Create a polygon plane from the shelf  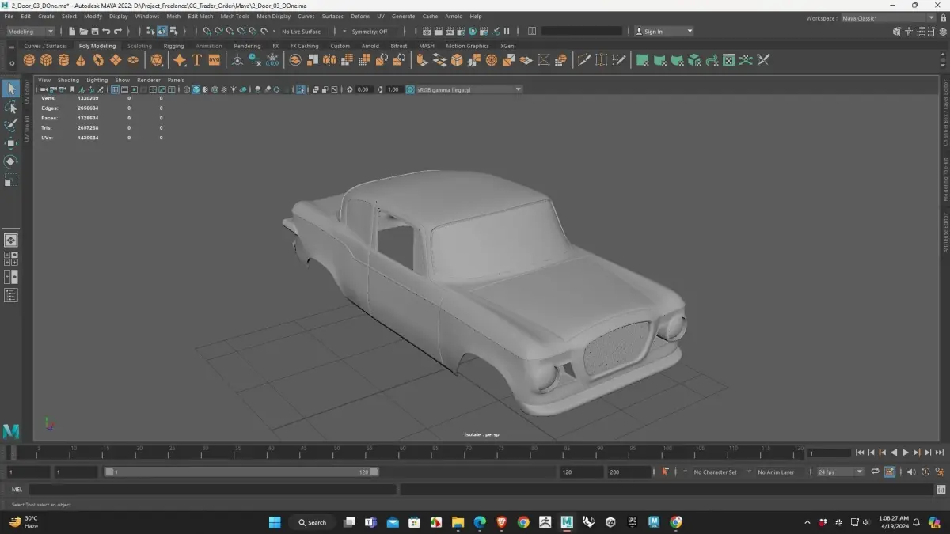pyautogui.click(x=116, y=60)
